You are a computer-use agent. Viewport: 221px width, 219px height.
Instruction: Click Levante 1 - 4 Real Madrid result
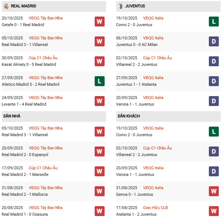(24, 104)
